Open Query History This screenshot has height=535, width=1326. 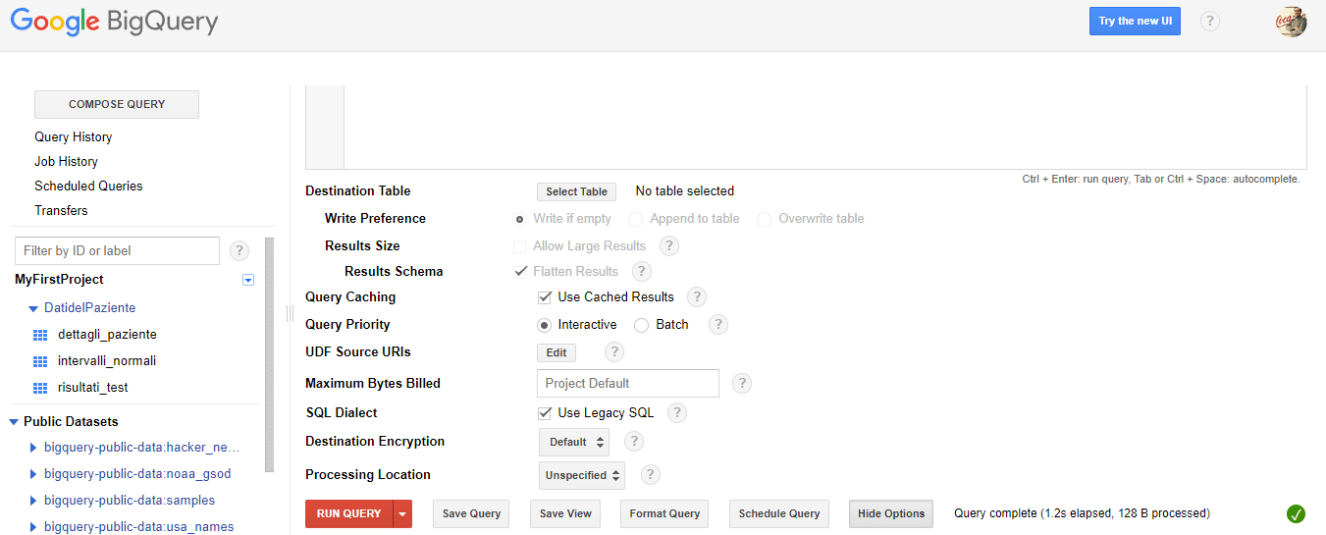point(74,136)
